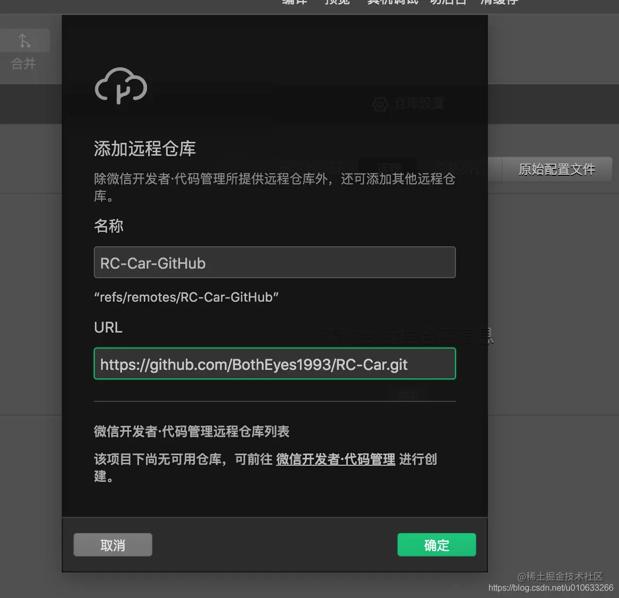619x598 pixels.
Task: Click the 原始配置文件 button in background window
Action: tap(557, 169)
